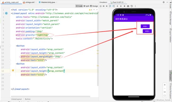Go to next highlighted error arrow
172x102 pixels.
97,10
